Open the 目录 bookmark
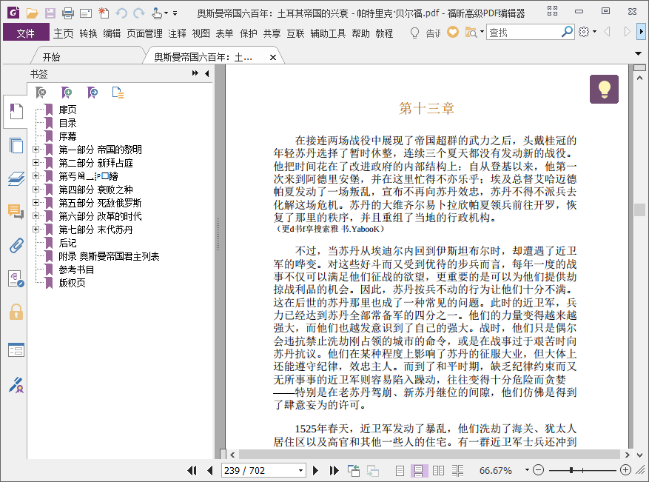649x482 pixels. click(x=67, y=123)
